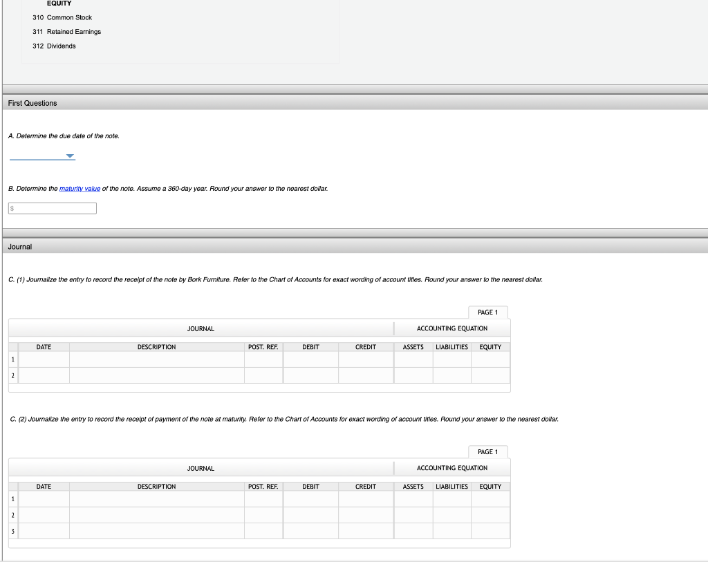
Task: Click first journal row 2 Debit cell
Action: 310,375
